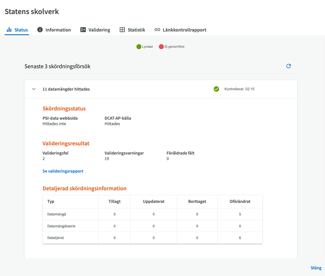Click the '11 datamängder hittades' row title
The width and height of the screenshot is (325, 276).
tap(66, 89)
